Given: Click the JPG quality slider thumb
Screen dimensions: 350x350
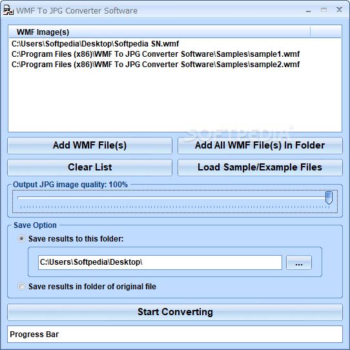Looking at the screenshot, I should click(x=329, y=198).
